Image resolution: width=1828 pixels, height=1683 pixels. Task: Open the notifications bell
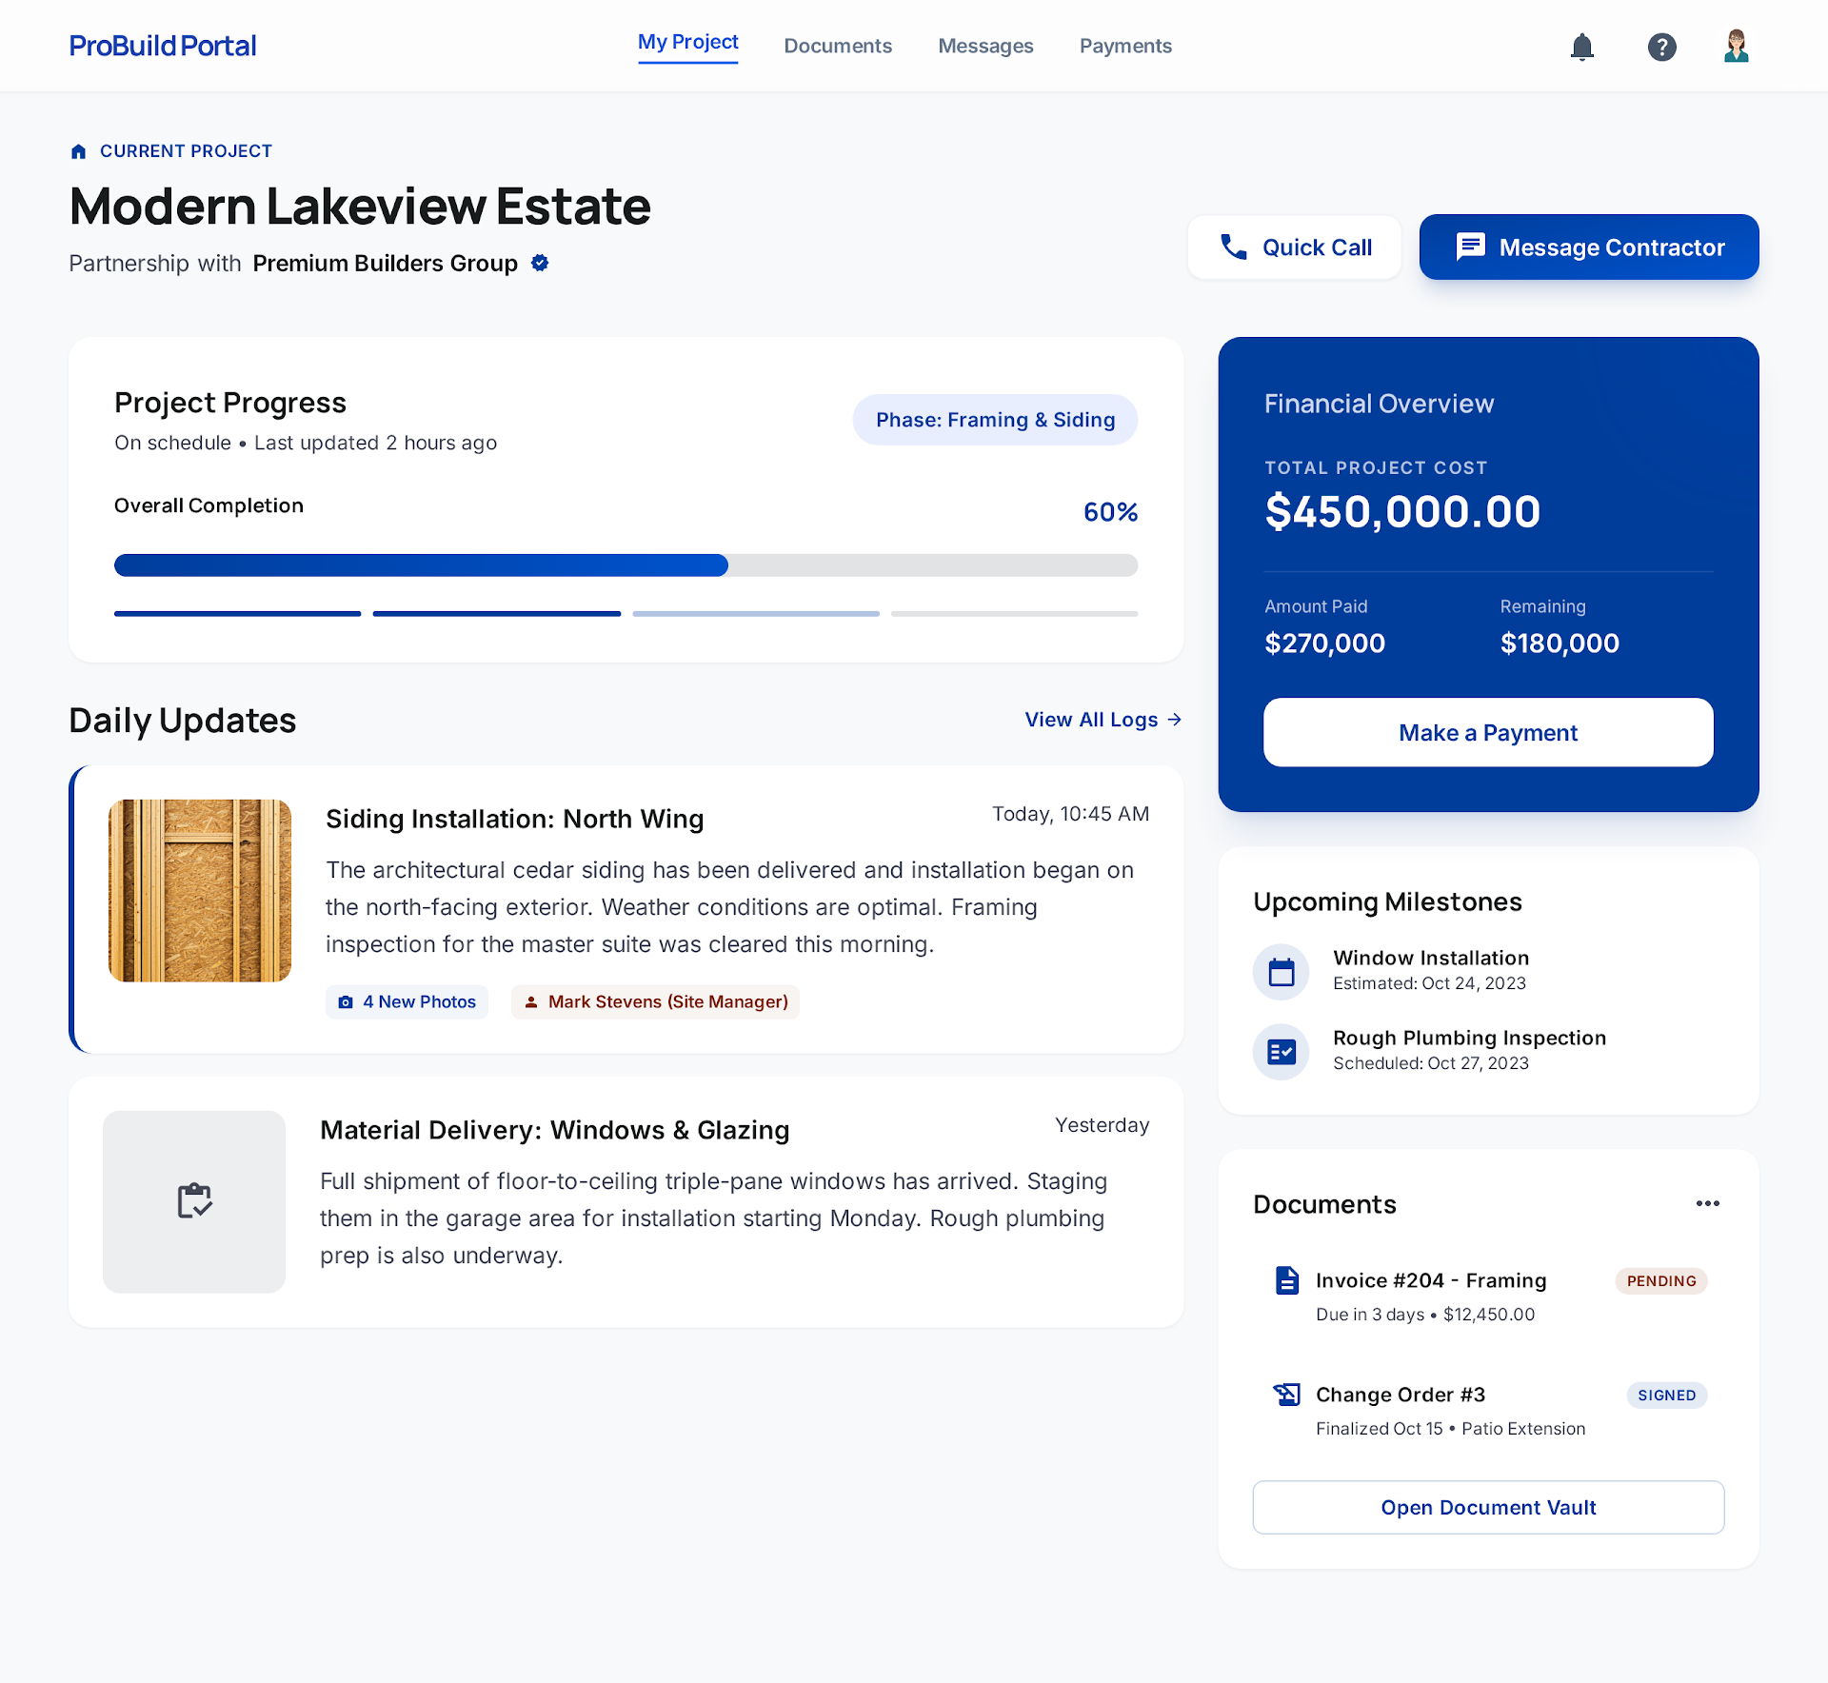1581,47
